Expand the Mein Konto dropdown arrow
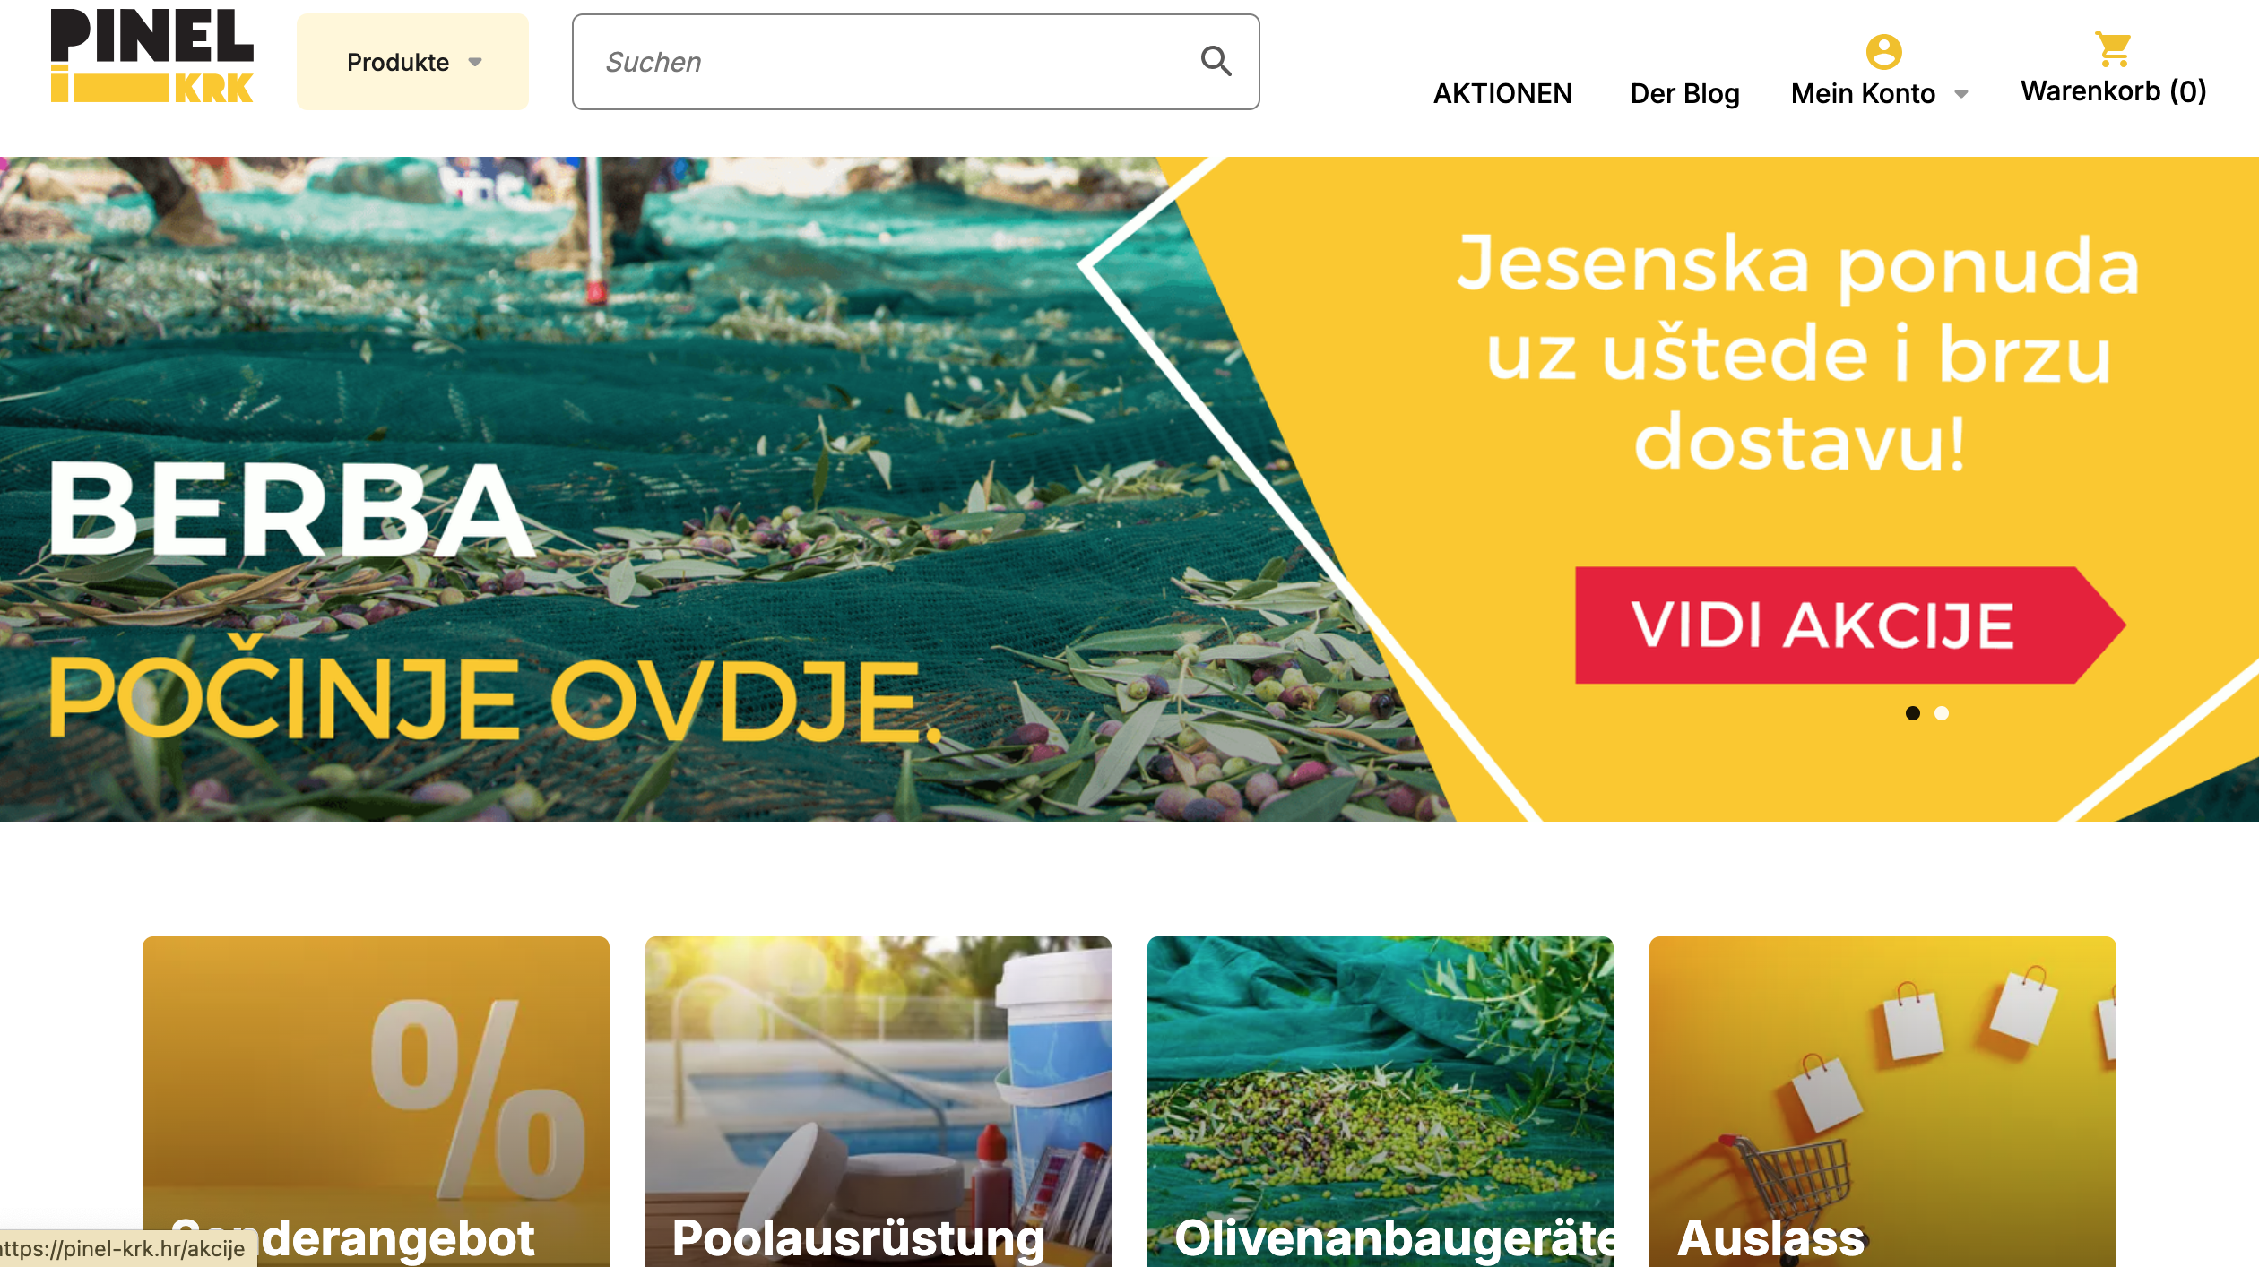This screenshot has width=2259, height=1267. [x=1960, y=94]
